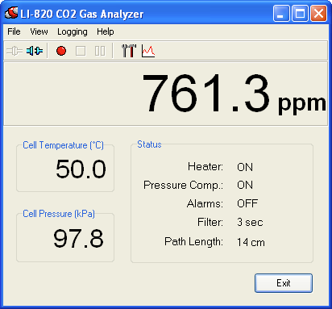This screenshot has width=332, height=309.
Task: Click the stop logging square icon
Action: 81,51
